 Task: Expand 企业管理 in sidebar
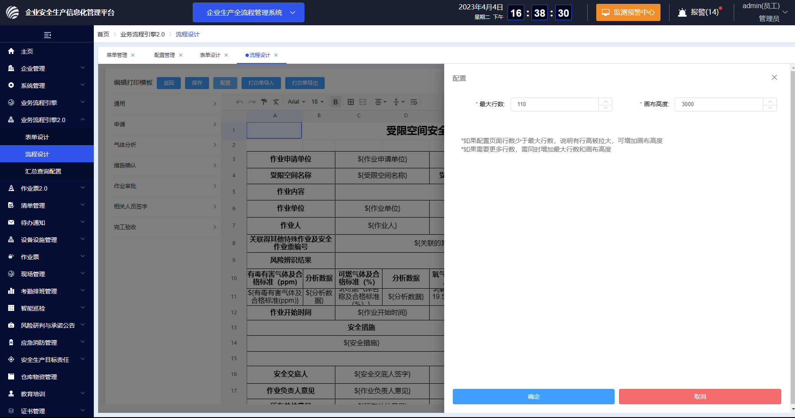[47, 68]
